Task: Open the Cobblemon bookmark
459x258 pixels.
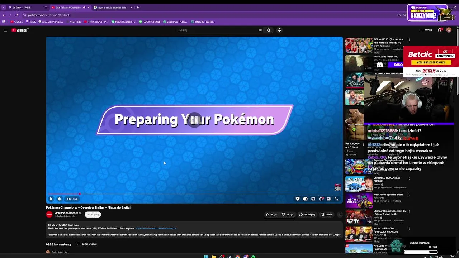Action: click(x=175, y=22)
